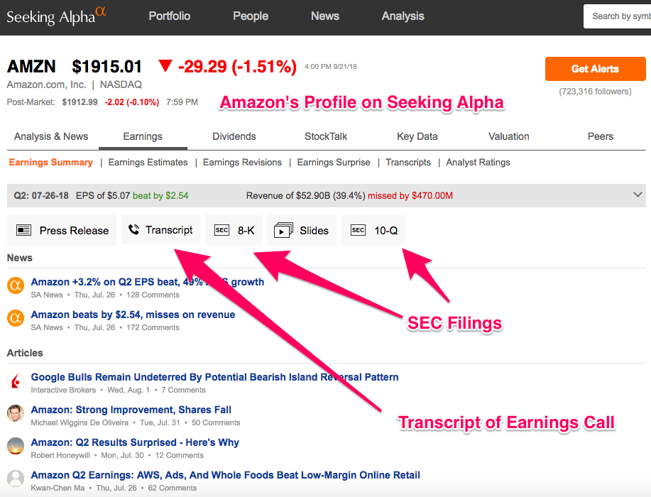The image size is (651, 497).
Task: Click '50 Comments' under Strong Improvement article
Action: (216, 422)
